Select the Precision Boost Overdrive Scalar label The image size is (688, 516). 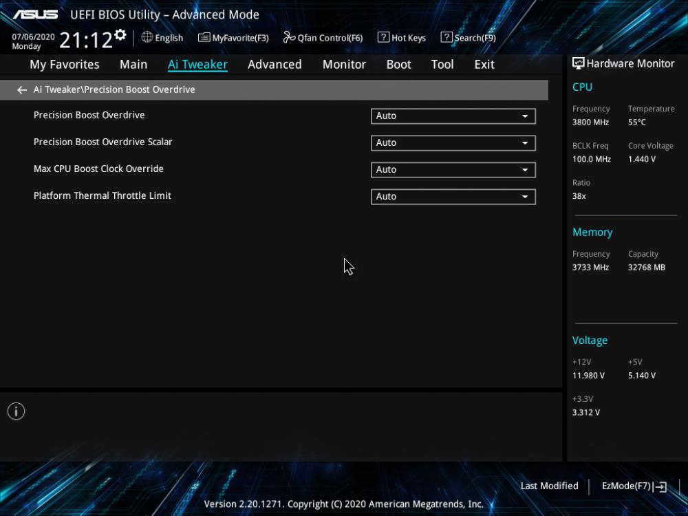point(103,142)
